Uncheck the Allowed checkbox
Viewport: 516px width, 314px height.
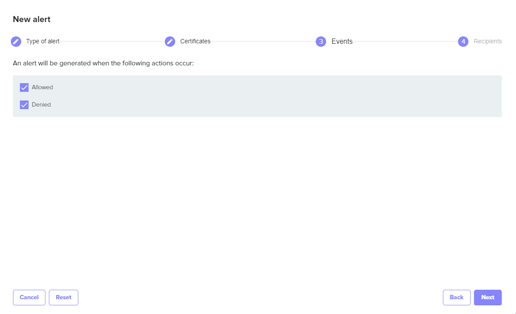(x=24, y=87)
